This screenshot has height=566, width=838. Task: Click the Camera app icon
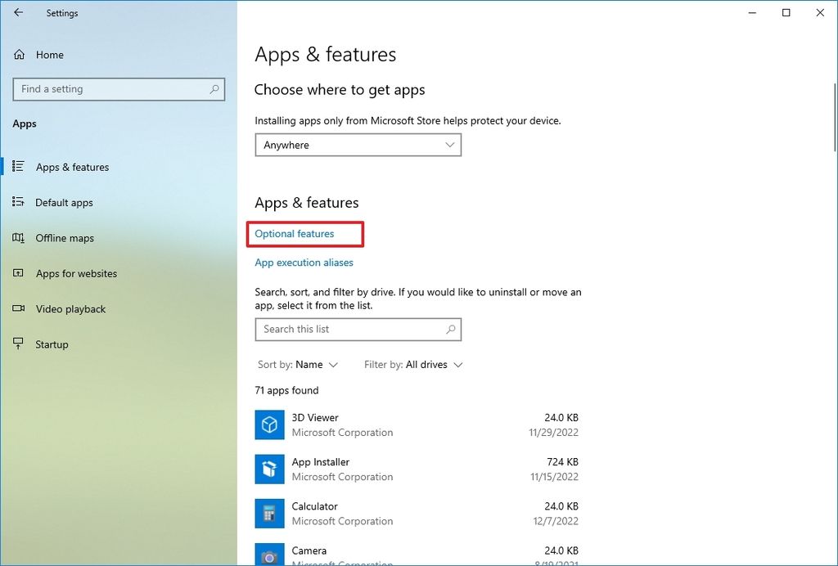pyautogui.click(x=269, y=555)
